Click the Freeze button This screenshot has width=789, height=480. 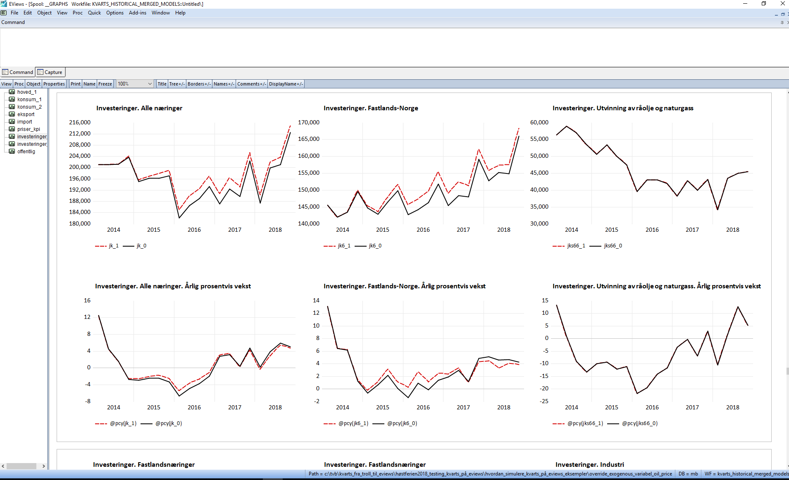coord(105,84)
